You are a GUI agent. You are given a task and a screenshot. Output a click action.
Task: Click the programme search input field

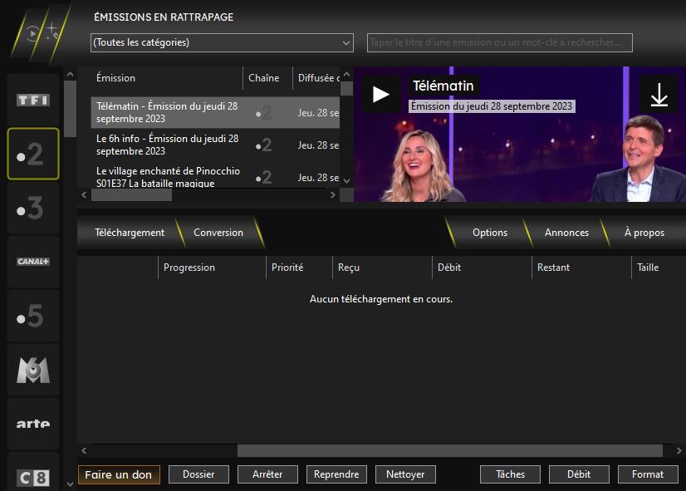click(499, 42)
